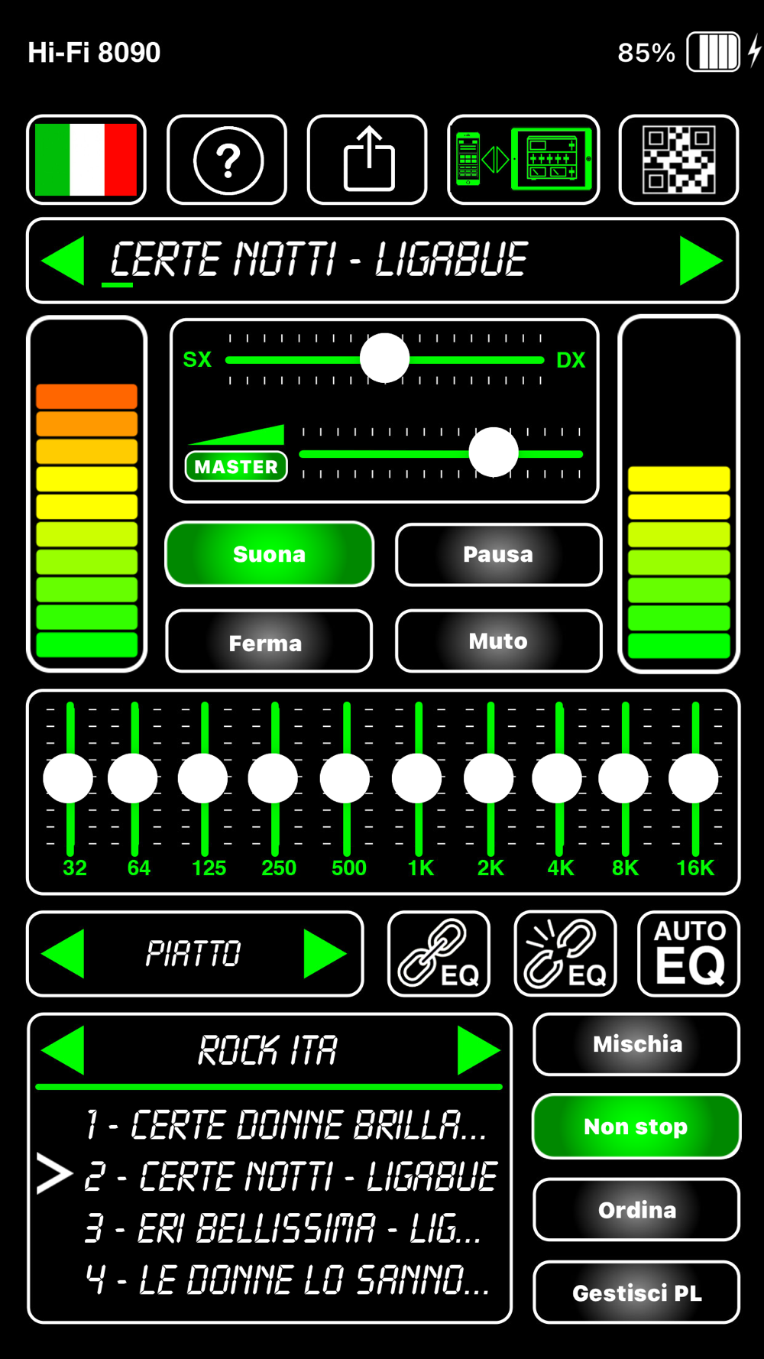Click the SX left balance label
This screenshot has height=1359, width=764.
click(197, 360)
